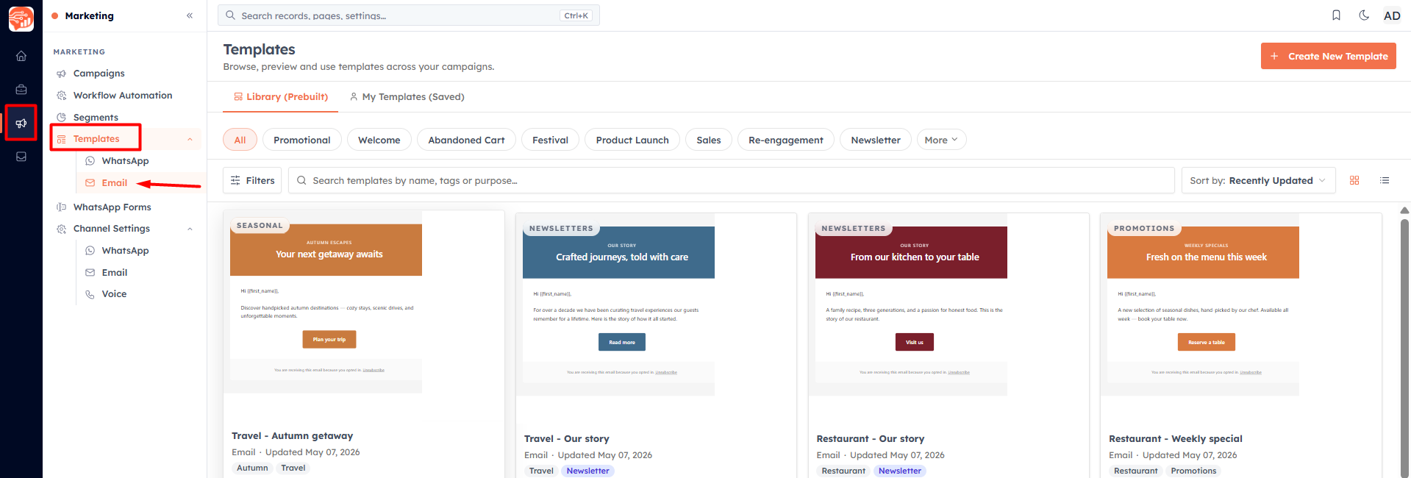
Task: Switch to My Templates (Saved) tab
Action: 407,97
